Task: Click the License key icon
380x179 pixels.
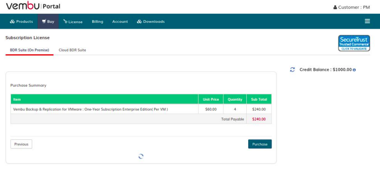Action: point(65,21)
